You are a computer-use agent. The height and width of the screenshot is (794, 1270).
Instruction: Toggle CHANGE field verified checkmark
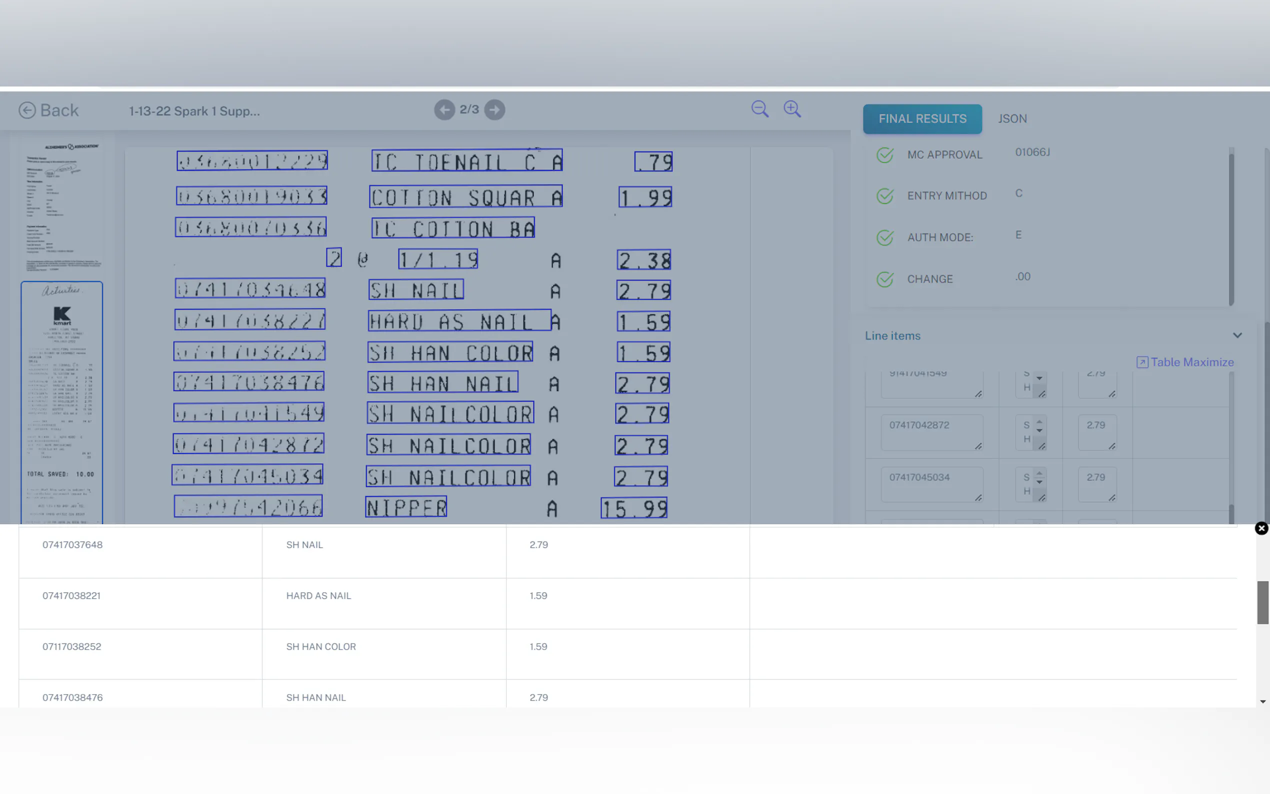click(885, 279)
